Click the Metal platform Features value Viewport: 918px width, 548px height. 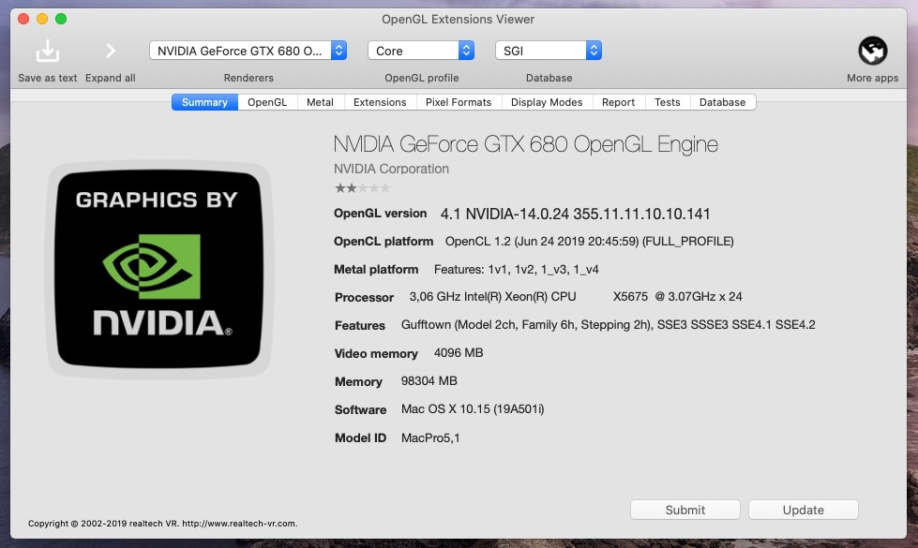[517, 270]
